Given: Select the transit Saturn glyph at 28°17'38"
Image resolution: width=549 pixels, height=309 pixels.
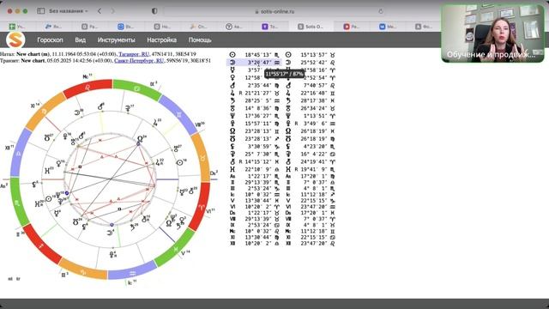Looking at the screenshot, I should 288,100.
